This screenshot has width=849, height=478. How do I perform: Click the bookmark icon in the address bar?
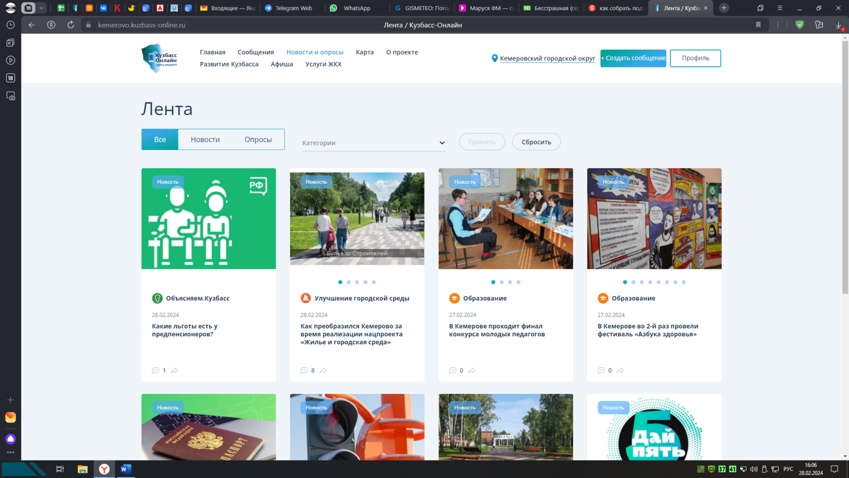coord(758,25)
